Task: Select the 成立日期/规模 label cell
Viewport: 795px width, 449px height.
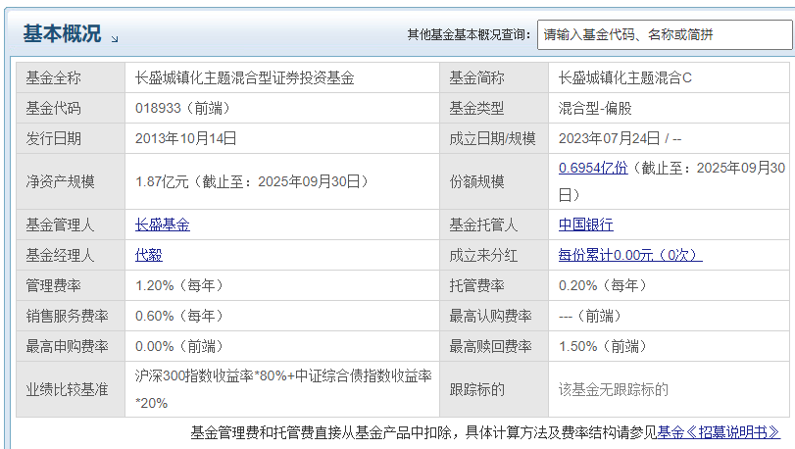Action: [x=494, y=138]
